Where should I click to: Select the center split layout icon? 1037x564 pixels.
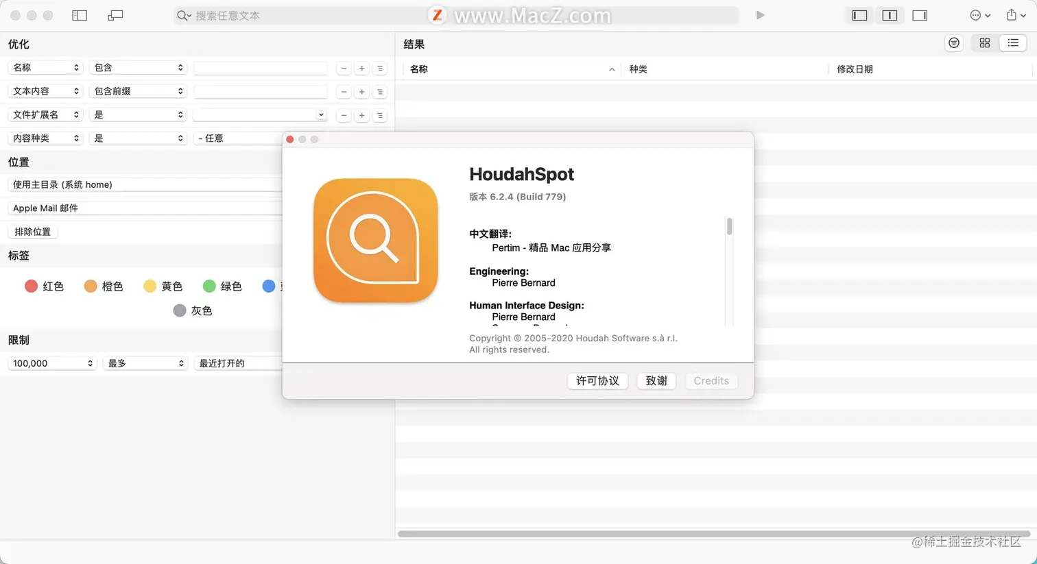point(890,15)
